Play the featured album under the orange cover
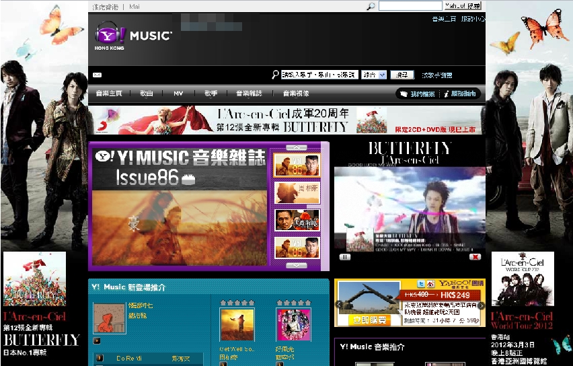This screenshot has width=573, height=366. coord(97,341)
